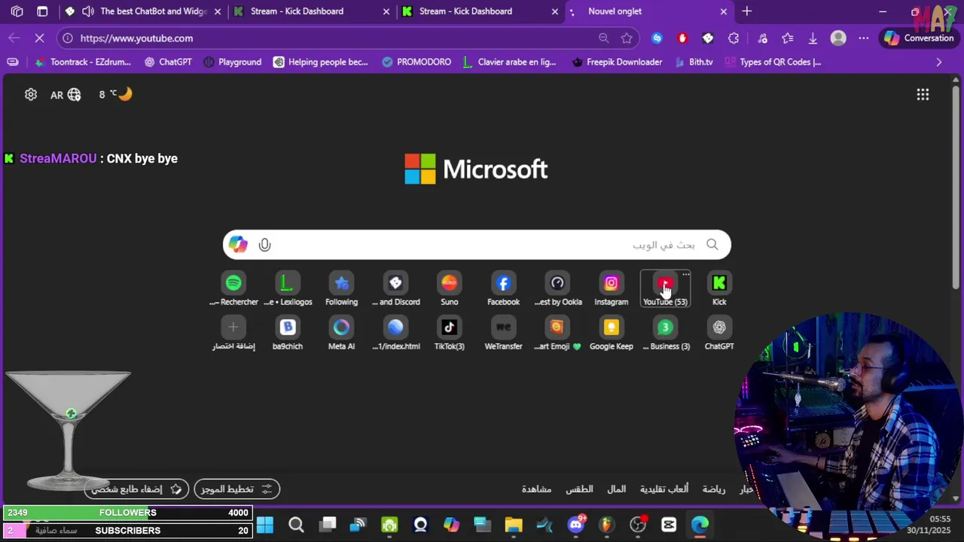The width and height of the screenshot is (964, 542).
Task: Open the Shazam browser extension
Action: point(657,38)
